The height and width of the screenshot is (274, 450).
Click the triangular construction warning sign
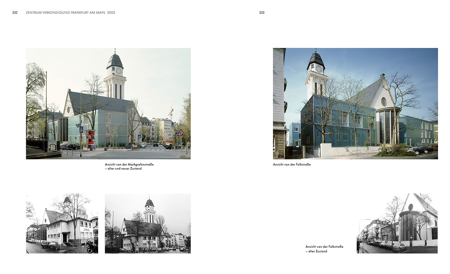tap(181, 132)
